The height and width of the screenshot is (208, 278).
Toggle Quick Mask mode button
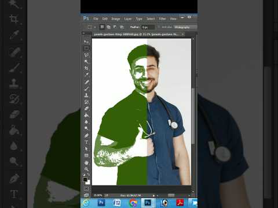pyautogui.click(x=86, y=188)
